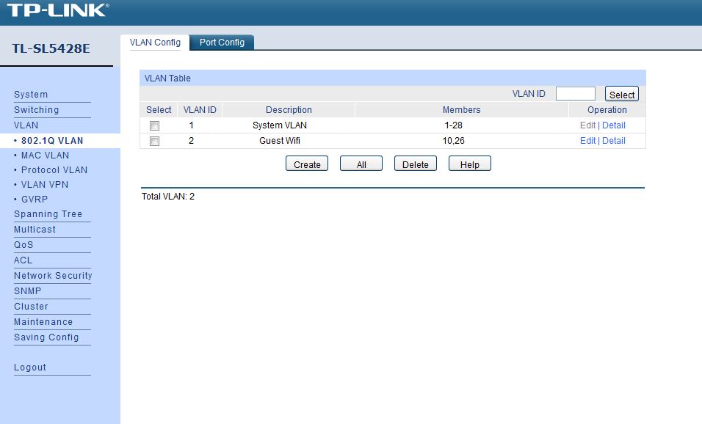
Task: Expand ACL sidebar menu
Action: (23, 260)
